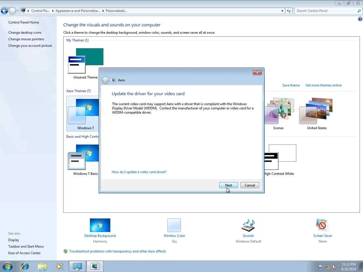Open the help question mark icon
This screenshot has height=272, width=363.
coord(360,19)
